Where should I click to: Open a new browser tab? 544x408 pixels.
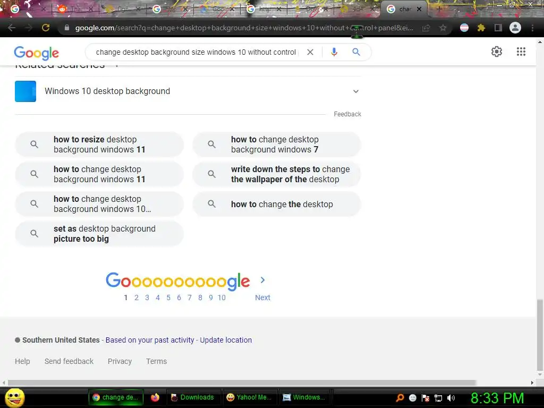point(439,9)
